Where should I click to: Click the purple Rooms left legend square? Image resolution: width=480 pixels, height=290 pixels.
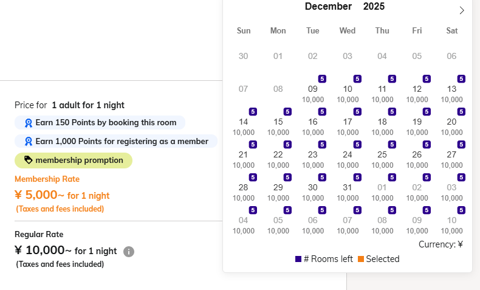coord(298,259)
